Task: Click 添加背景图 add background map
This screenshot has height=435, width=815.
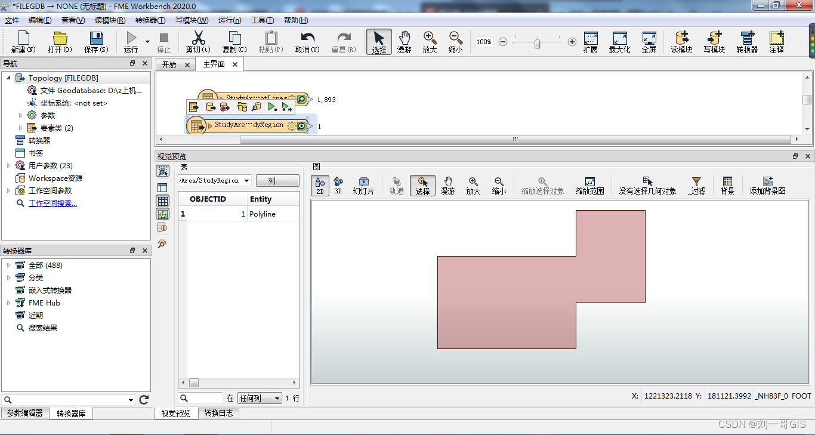Action: click(768, 186)
